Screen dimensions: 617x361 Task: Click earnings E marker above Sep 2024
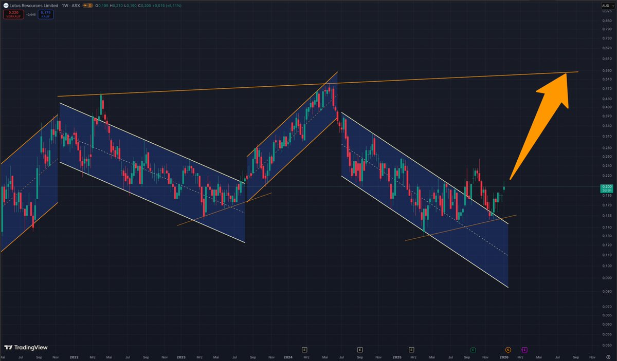(x=360, y=350)
